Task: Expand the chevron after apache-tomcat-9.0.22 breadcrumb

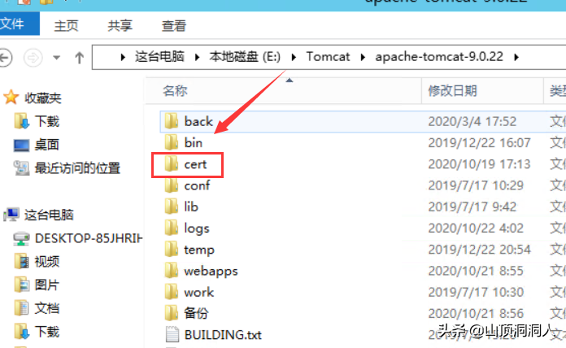Action: coord(516,57)
